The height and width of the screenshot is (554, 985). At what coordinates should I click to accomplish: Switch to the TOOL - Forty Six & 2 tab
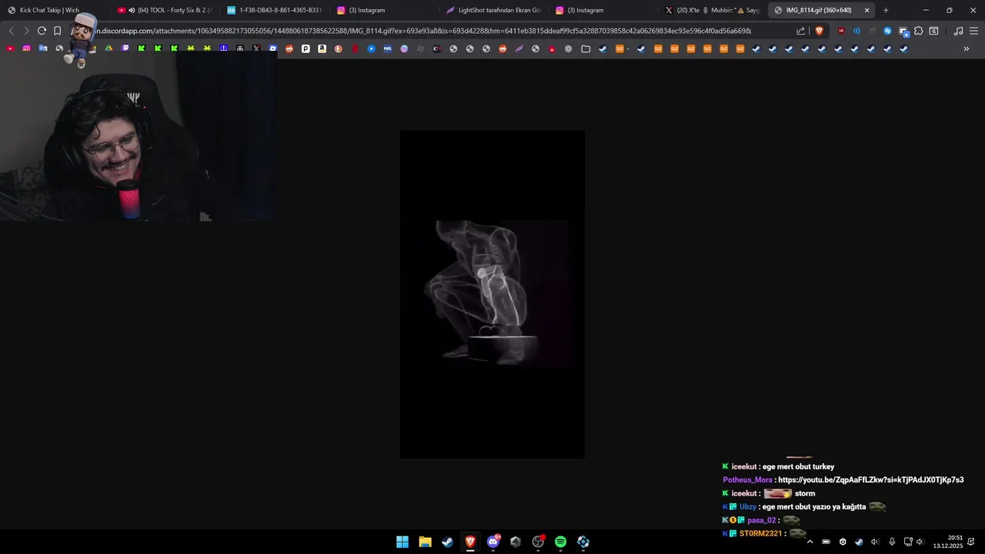(164, 10)
